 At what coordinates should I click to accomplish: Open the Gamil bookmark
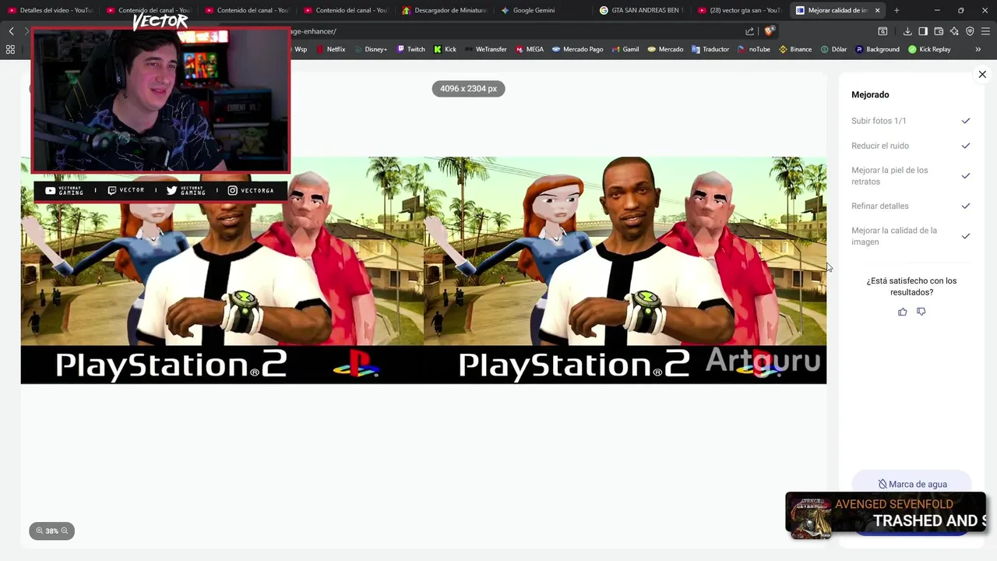pyautogui.click(x=625, y=49)
